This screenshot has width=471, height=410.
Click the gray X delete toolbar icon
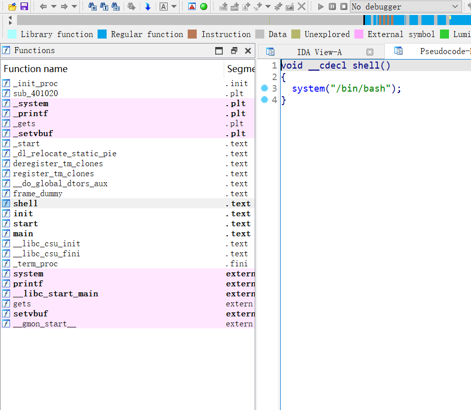tap(302, 7)
